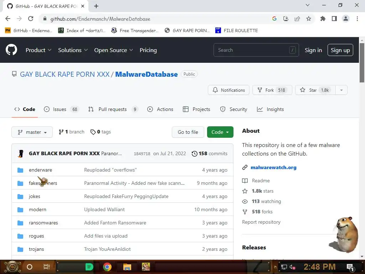Screen dimensions: 365x274
Task: Click the commit author avatar
Action: point(21,153)
